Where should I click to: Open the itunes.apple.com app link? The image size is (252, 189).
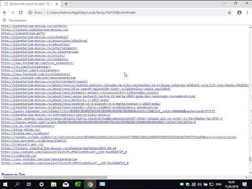pyautogui.click(x=98, y=122)
